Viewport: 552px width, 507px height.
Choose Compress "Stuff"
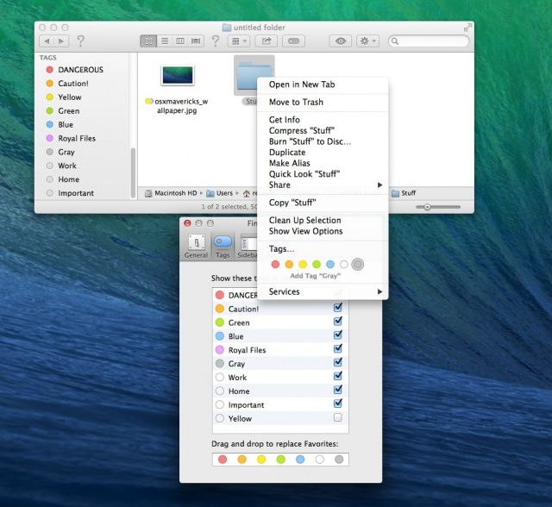pos(323,130)
